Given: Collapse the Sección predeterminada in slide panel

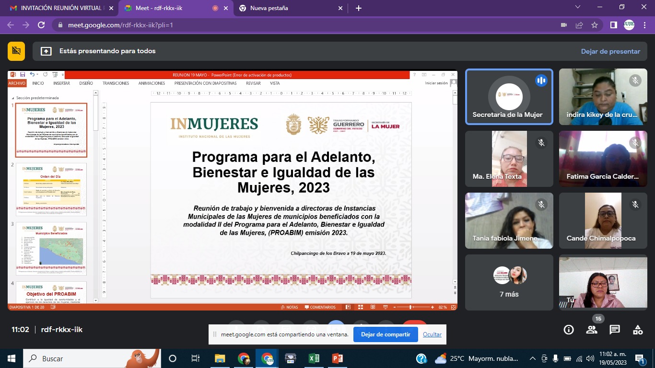Looking at the screenshot, I should [x=13, y=98].
